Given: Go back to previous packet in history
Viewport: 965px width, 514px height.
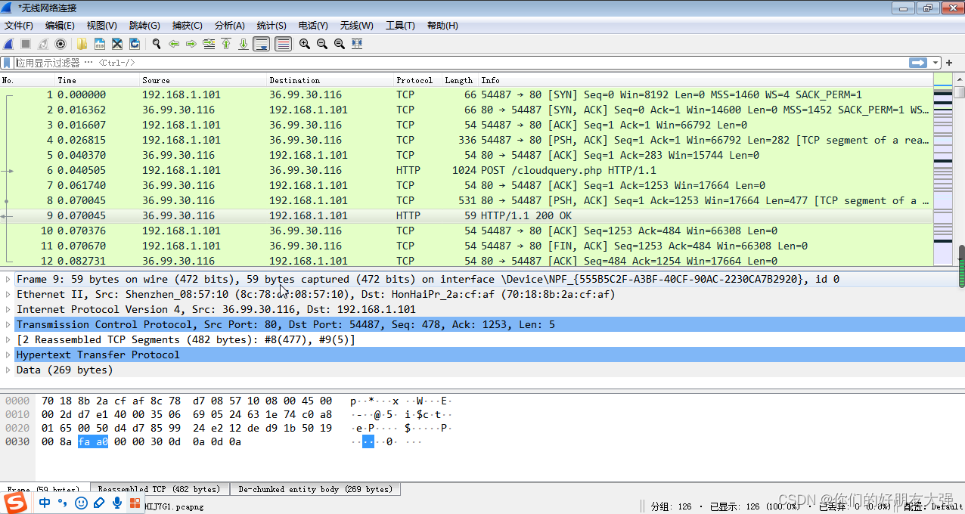Looking at the screenshot, I should (174, 44).
